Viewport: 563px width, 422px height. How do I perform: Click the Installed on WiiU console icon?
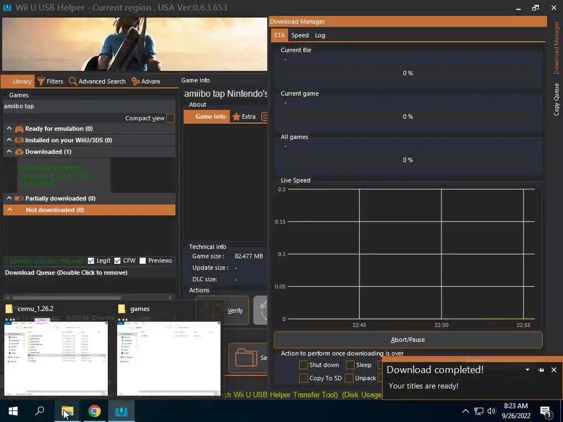click(x=19, y=140)
